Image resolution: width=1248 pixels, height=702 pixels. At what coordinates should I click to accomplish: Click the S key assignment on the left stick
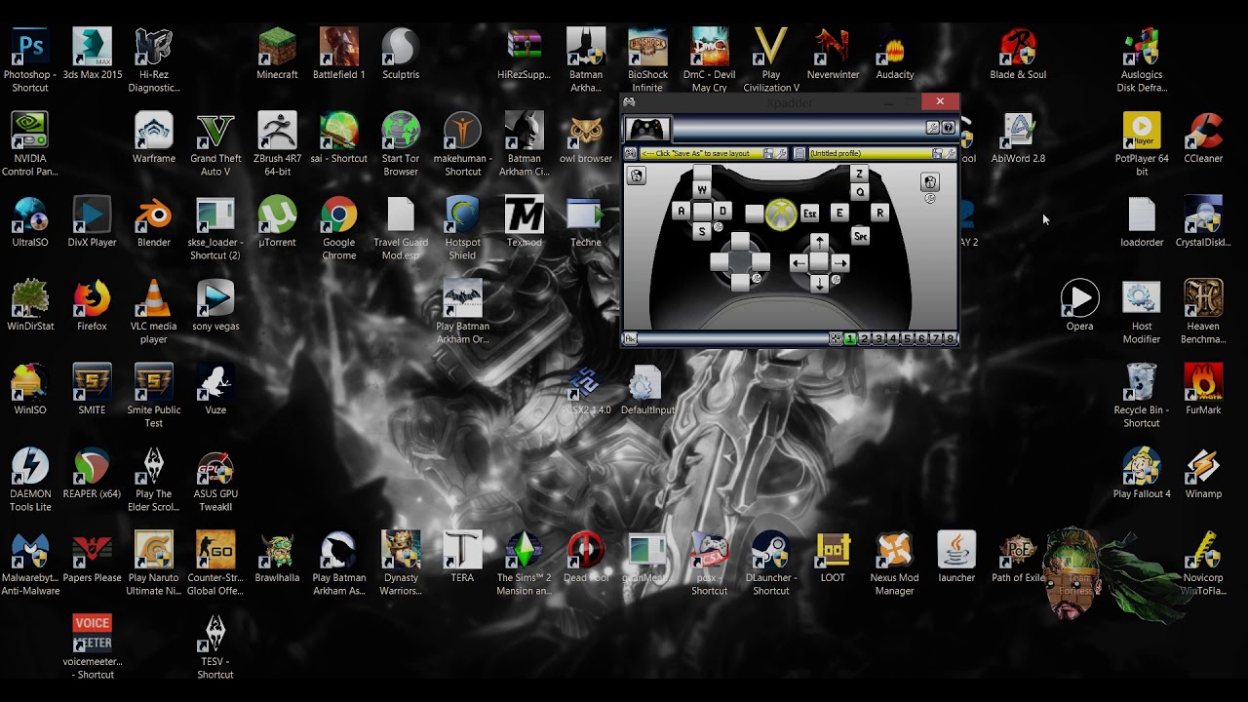702,231
